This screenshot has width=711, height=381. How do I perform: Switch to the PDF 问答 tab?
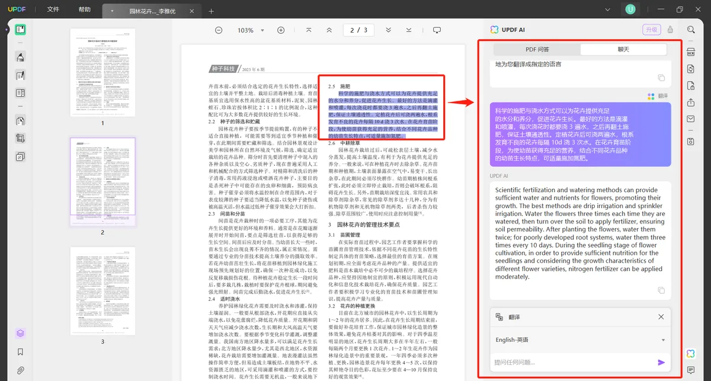pyautogui.click(x=537, y=50)
